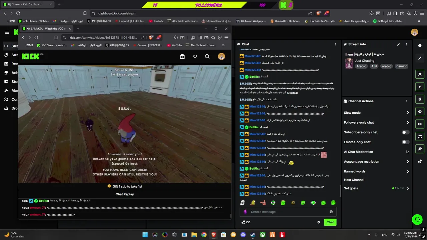Open Windows Start menu
427x240 pixels.
pyautogui.click(x=145, y=235)
